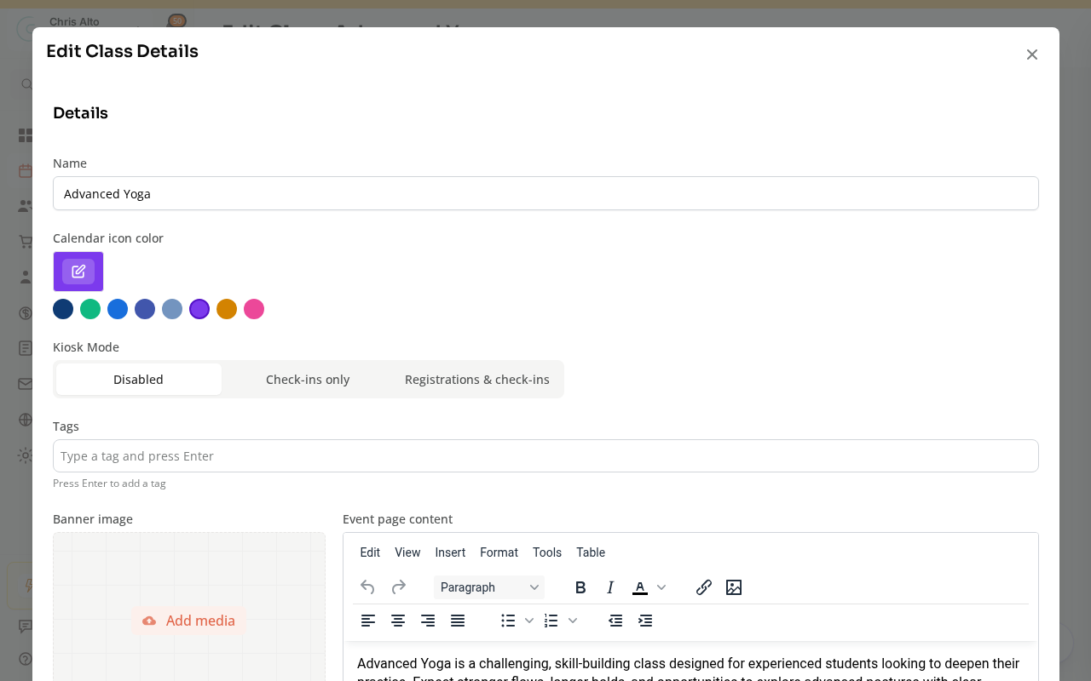Select the pink color swatch

pyautogui.click(x=254, y=309)
